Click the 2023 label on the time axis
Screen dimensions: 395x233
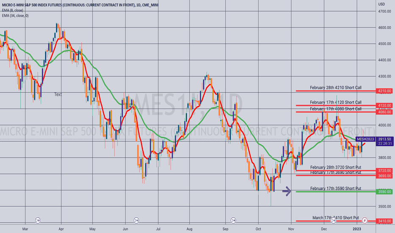pos(357,229)
